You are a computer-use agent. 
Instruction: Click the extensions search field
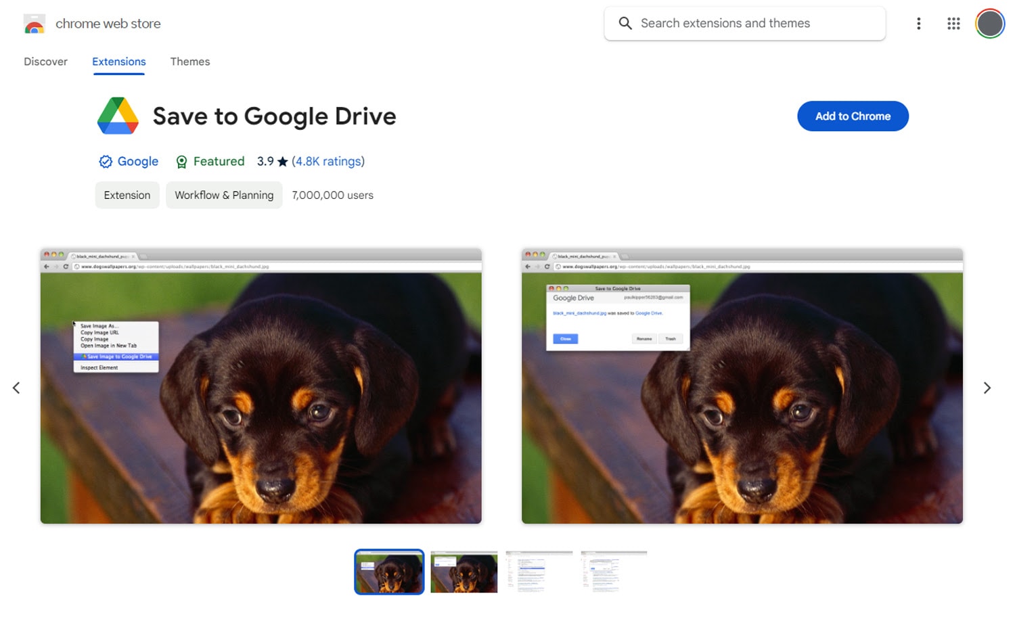744,23
